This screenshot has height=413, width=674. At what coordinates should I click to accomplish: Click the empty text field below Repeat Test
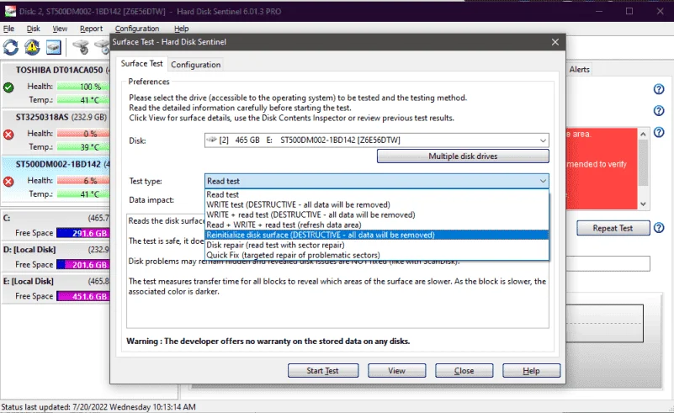point(608,263)
